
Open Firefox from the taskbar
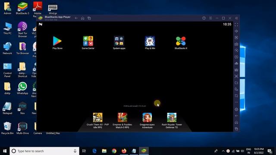click(x=124, y=151)
